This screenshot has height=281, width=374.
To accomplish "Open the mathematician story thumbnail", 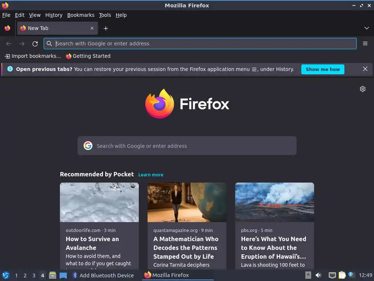I will click(x=187, y=202).
